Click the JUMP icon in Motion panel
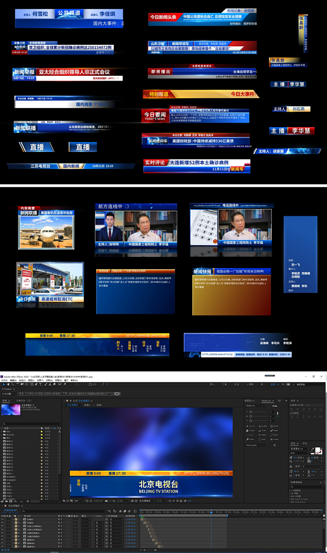This screenshot has width=327, height=553. (x=262, y=430)
